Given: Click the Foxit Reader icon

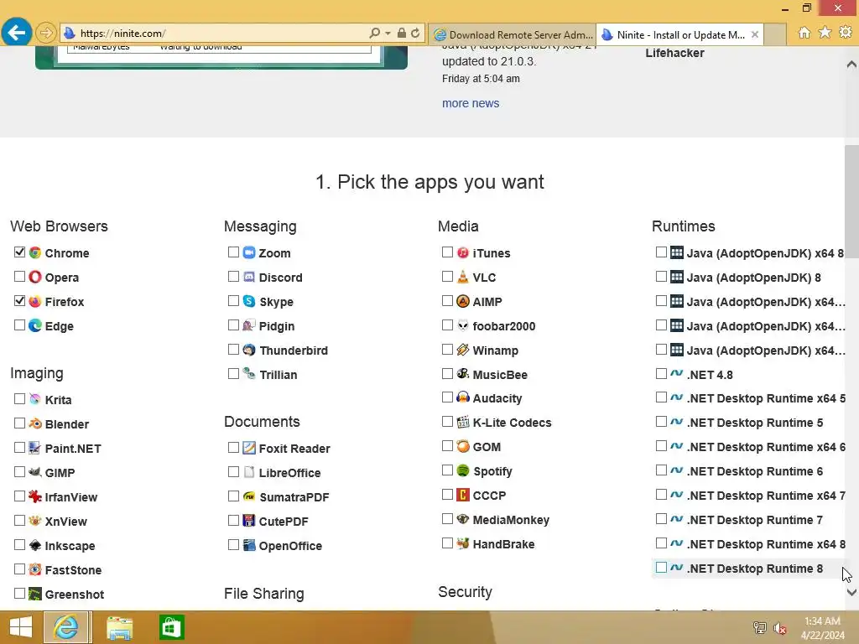Looking at the screenshot, I should [248, 448].
